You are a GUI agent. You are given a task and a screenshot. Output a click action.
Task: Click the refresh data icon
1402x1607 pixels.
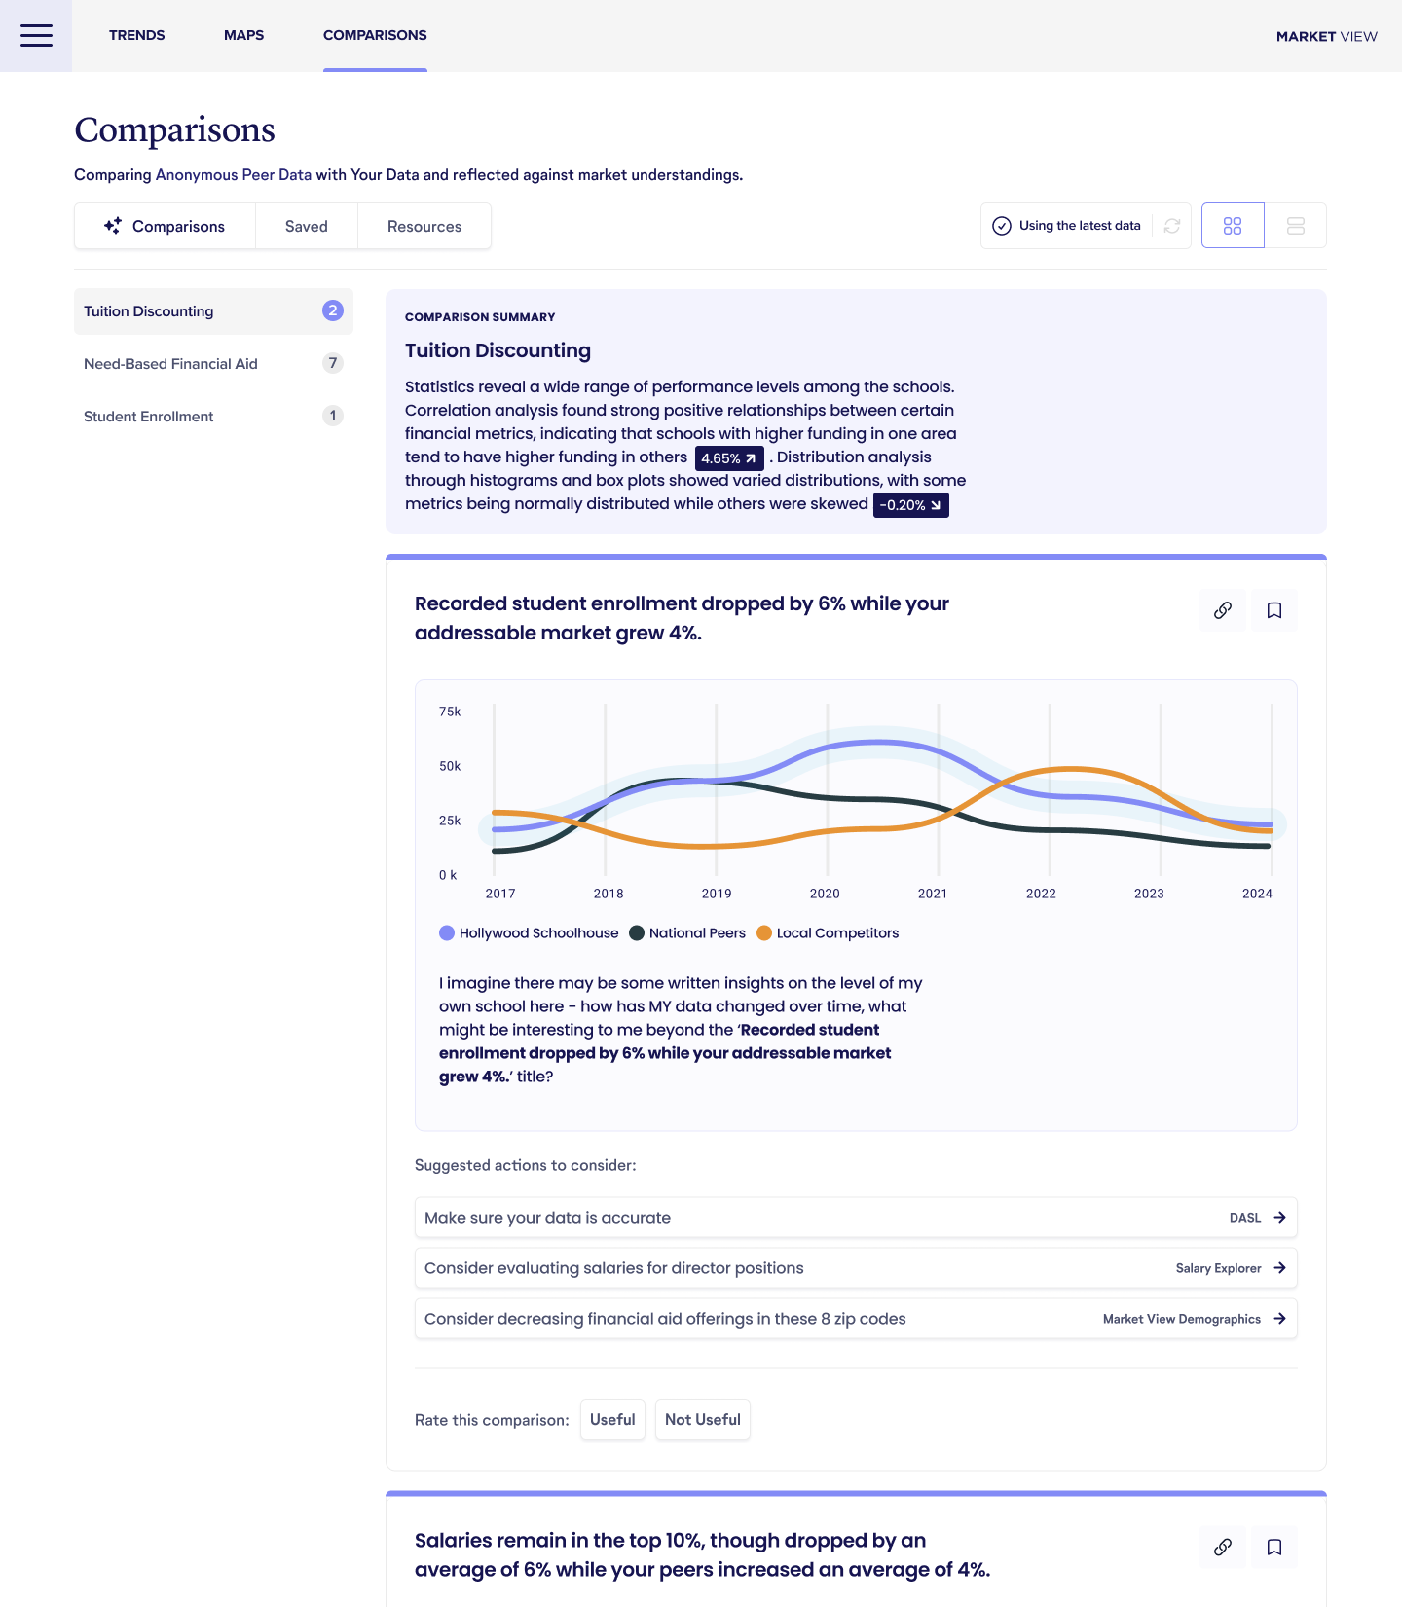coord(1172,226)
